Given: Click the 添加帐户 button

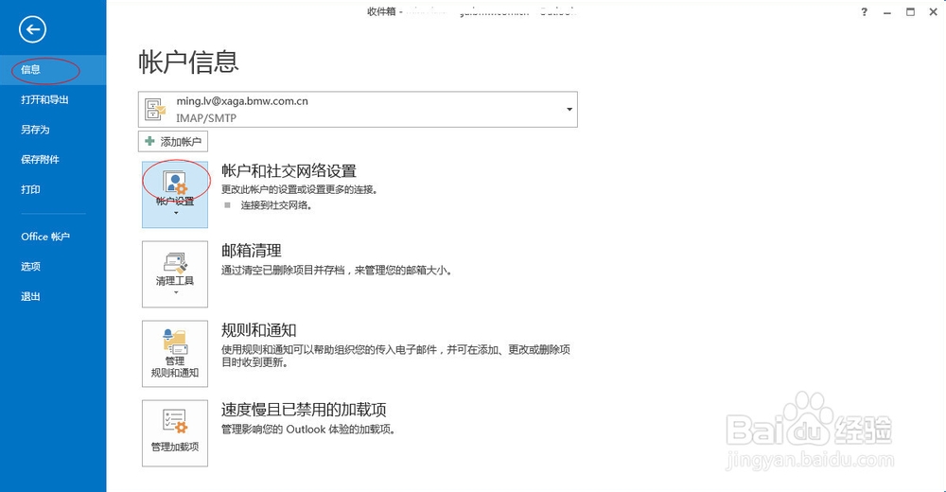Looking at the screenshot, I should tap(173, 141).
